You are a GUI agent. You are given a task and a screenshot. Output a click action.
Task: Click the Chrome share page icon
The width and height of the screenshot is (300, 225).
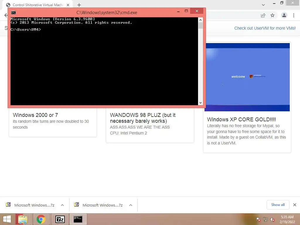click(x=263, y=16)
